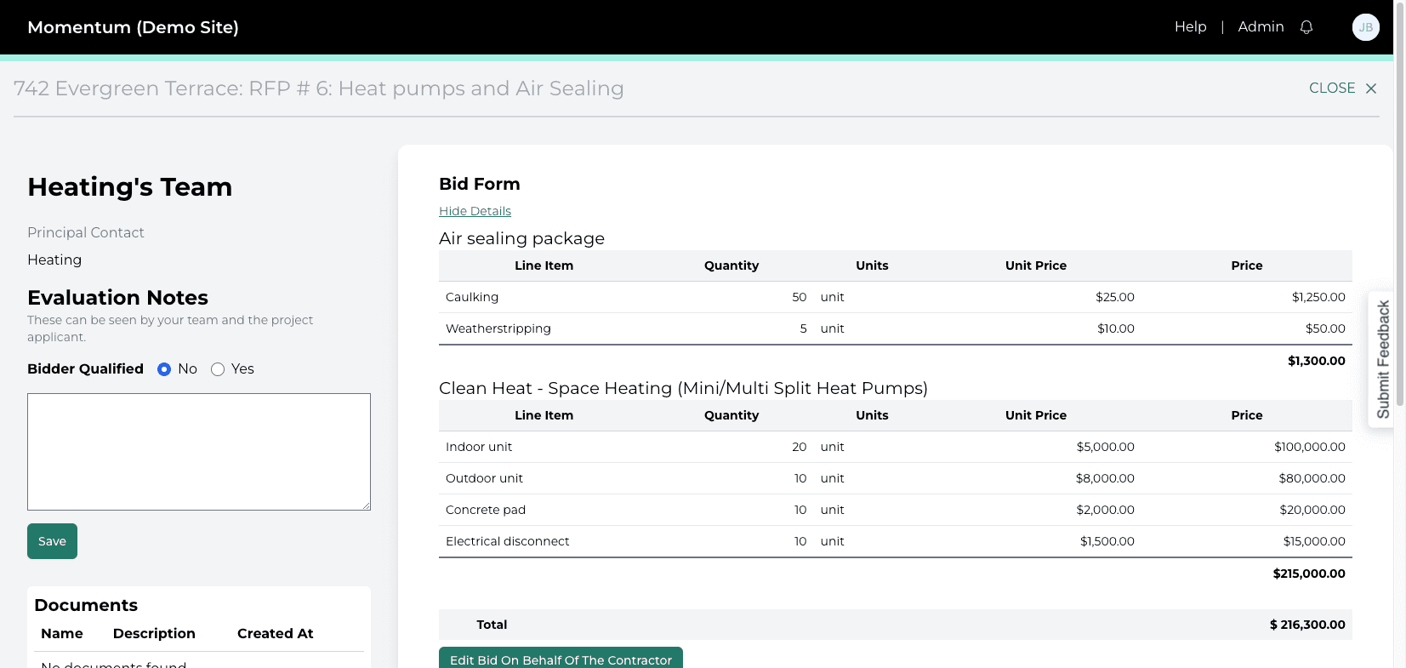Focus the evaluation notes text area
Viewport: 1406px width, 668px height.
199,452
